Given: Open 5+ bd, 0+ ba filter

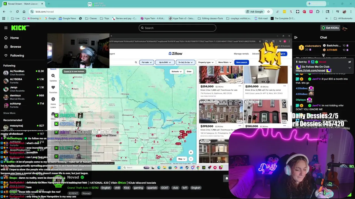Looking at the screenshot, I should click(186, 62).
